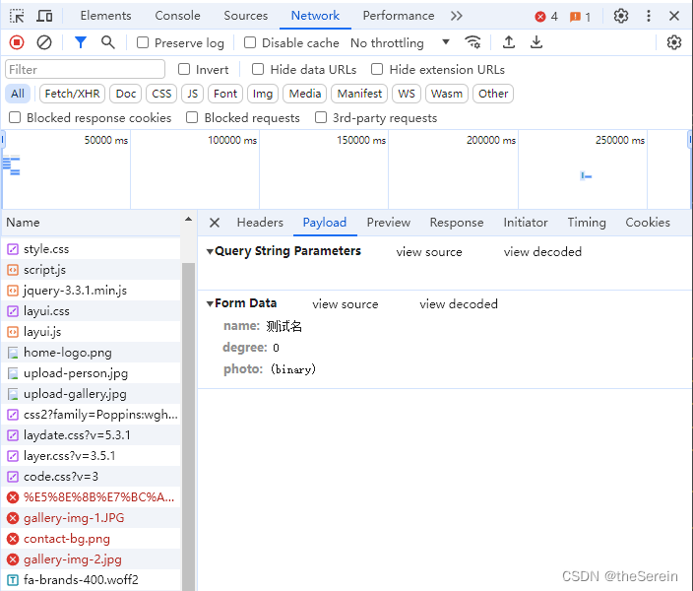
Task: Open the Cookies tab
Action: coord(648,223)
